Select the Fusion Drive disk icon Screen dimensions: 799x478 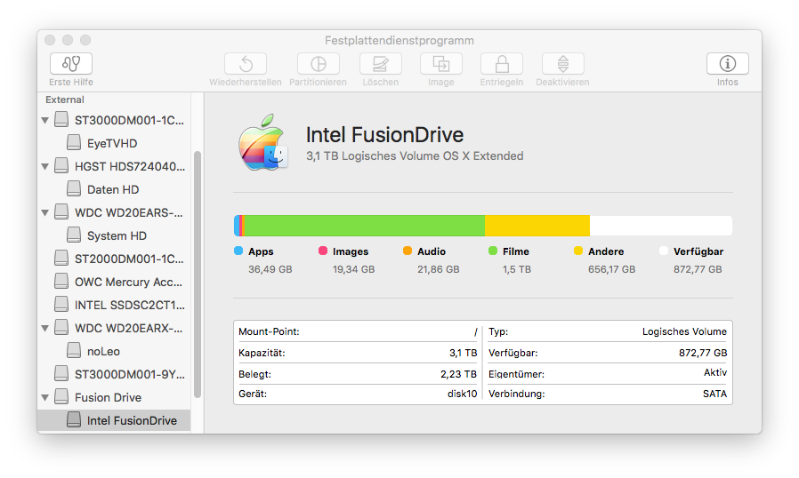pyautogui.click(x=61, y=396)
